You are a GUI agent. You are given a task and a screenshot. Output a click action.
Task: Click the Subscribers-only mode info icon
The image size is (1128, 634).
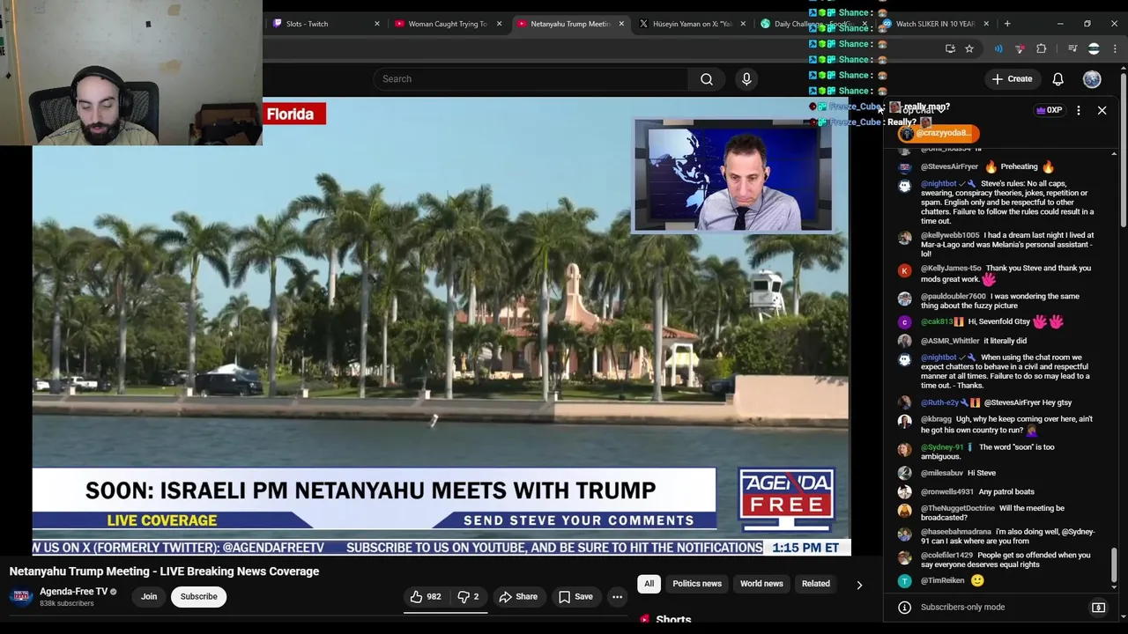(904, 608)
